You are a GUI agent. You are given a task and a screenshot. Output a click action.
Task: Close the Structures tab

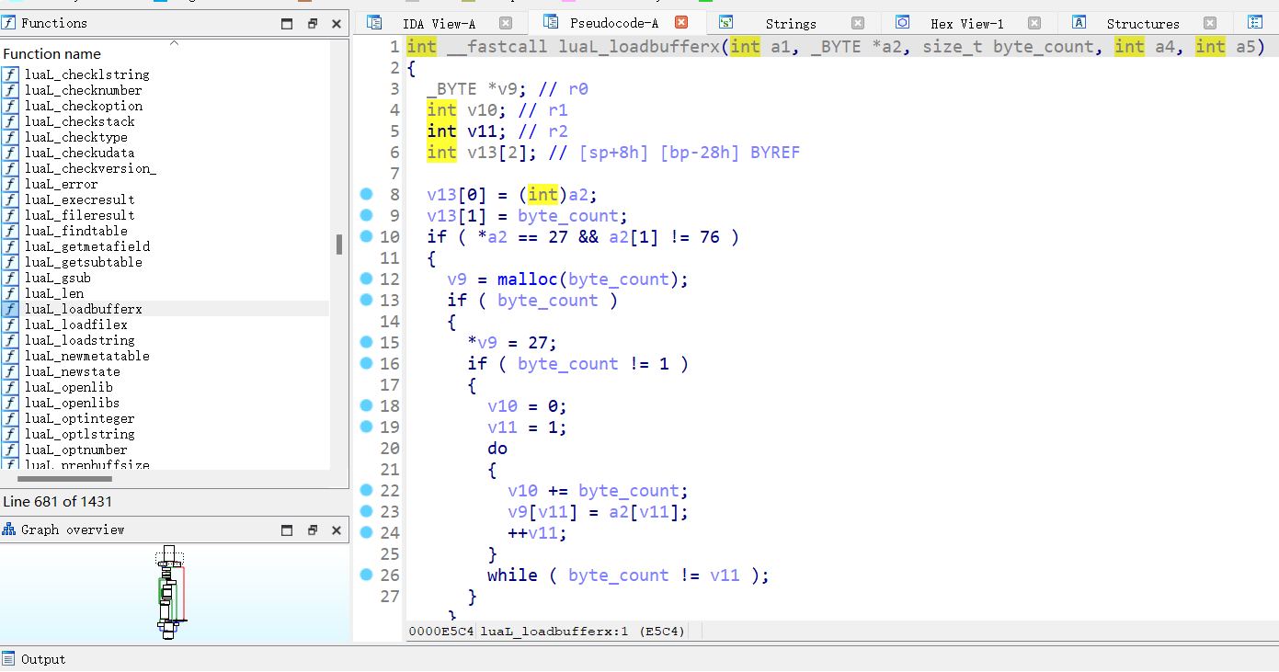click(1210, 23)
